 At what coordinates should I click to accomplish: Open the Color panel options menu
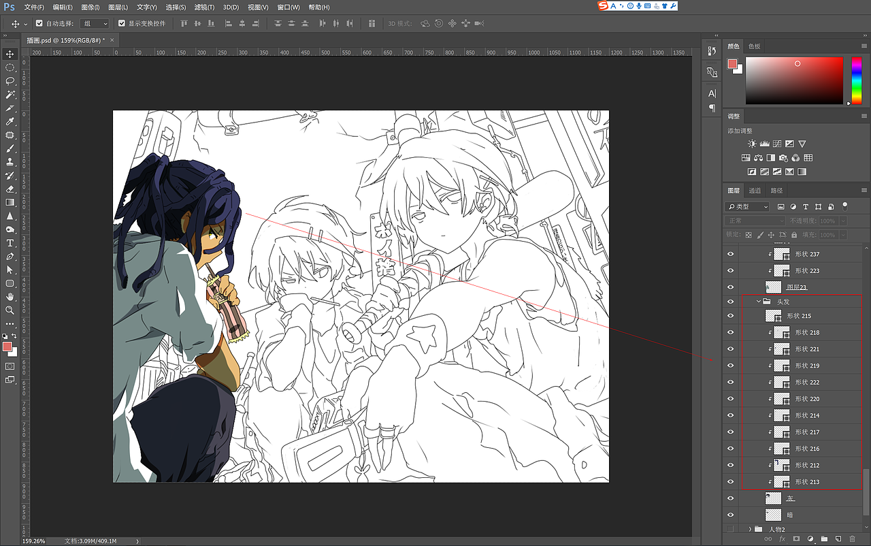coord(864,46)
